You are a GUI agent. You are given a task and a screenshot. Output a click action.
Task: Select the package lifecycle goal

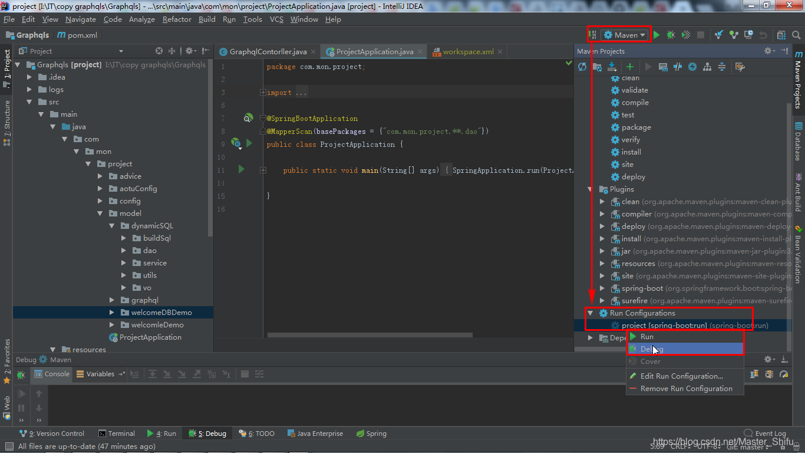636,127
